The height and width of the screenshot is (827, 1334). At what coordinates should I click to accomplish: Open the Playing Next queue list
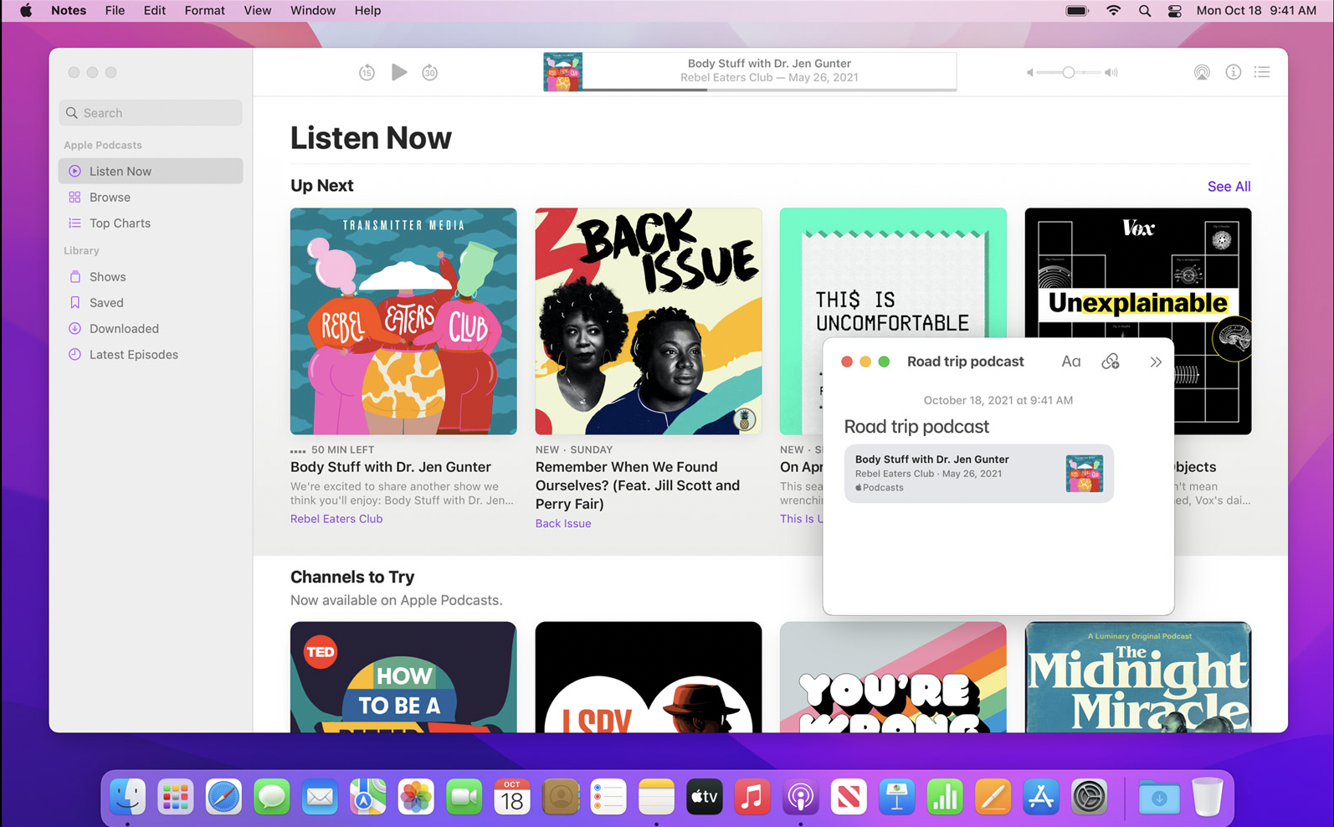[1262, 73]
